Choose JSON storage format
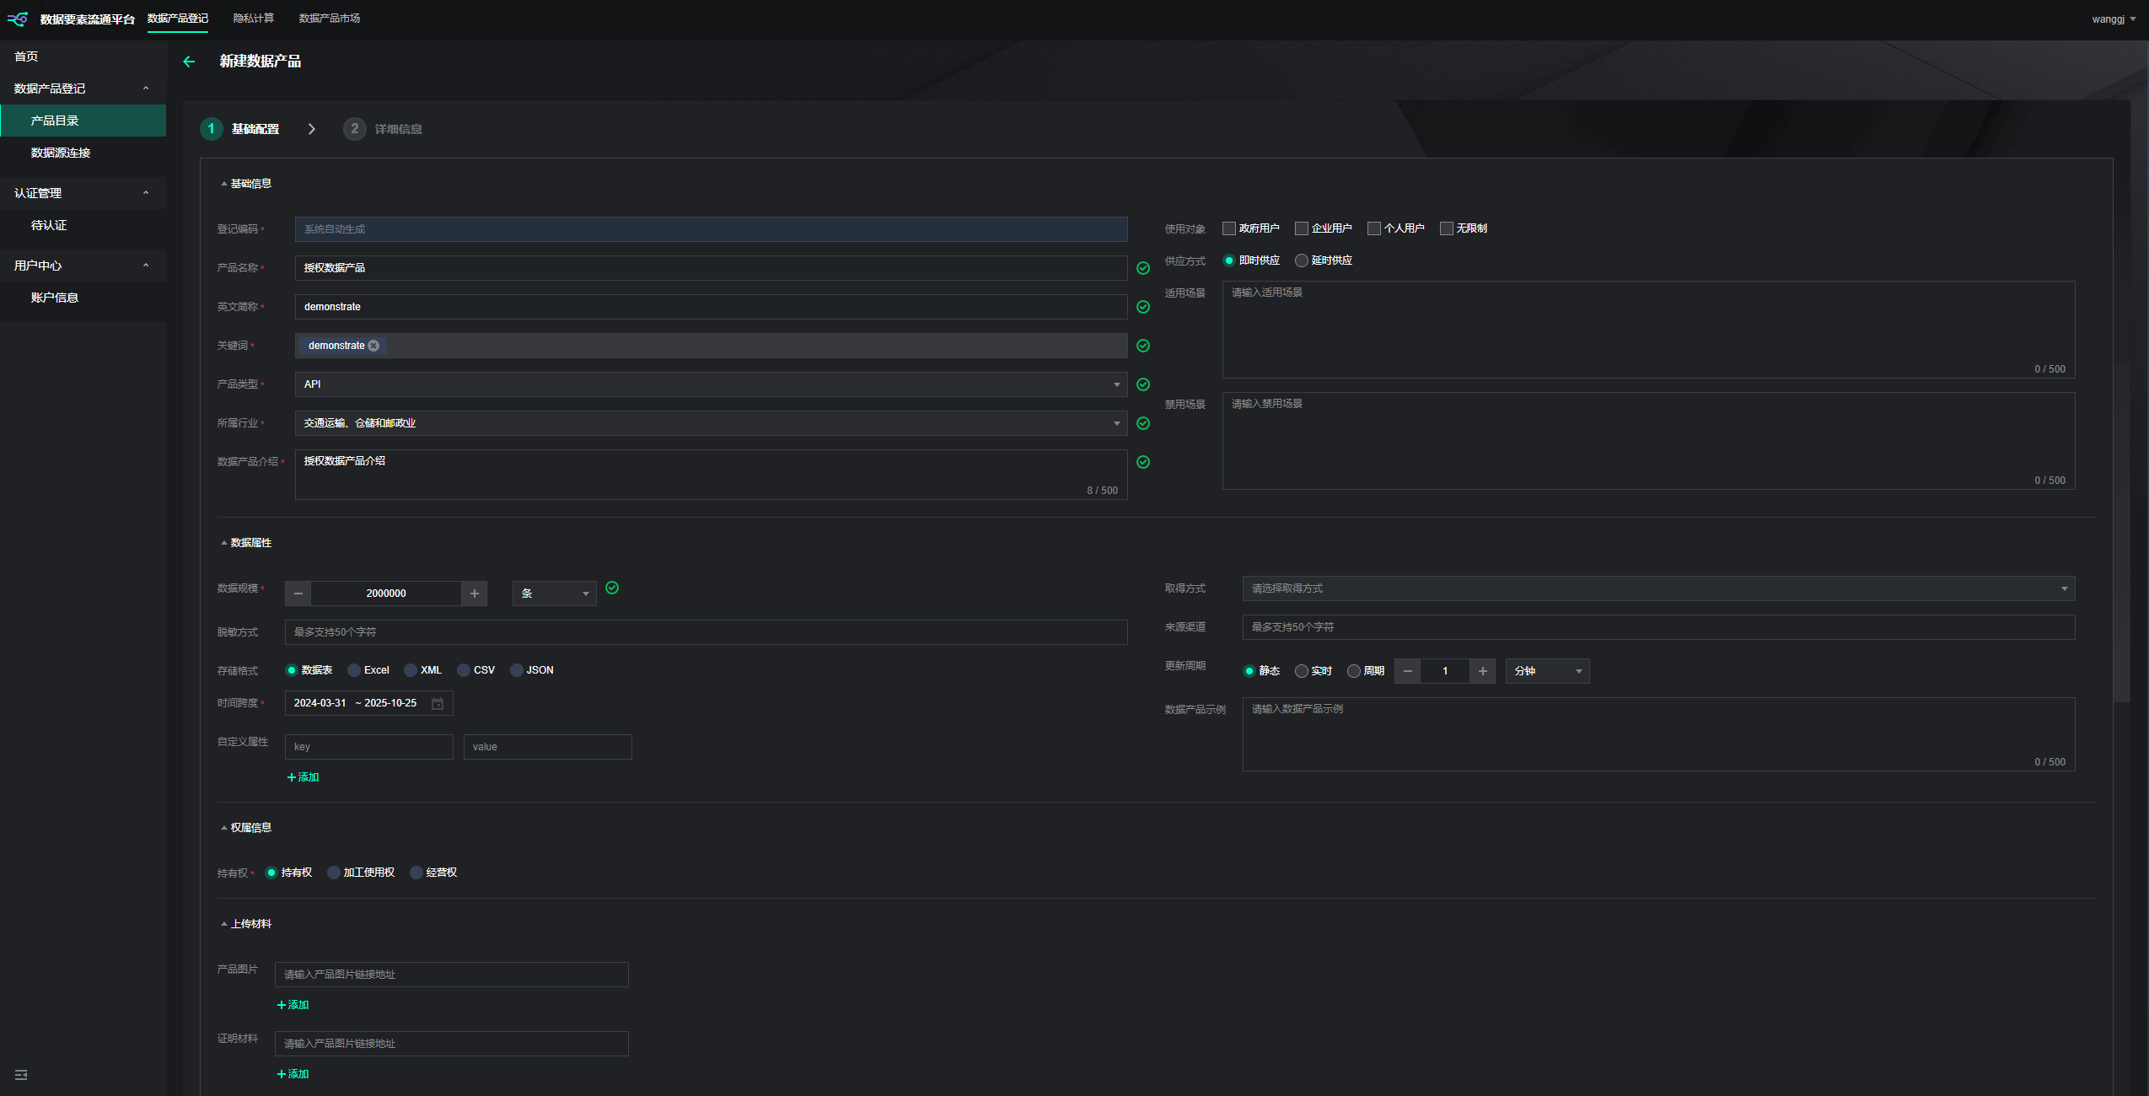Screen dimensions: 2149x1096 click(517, 670)
